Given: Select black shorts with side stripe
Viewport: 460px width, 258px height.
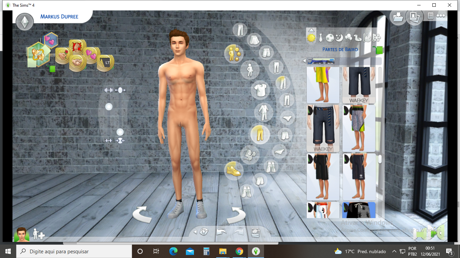Looking at the screenshot, I should click(x=323, y=177).
